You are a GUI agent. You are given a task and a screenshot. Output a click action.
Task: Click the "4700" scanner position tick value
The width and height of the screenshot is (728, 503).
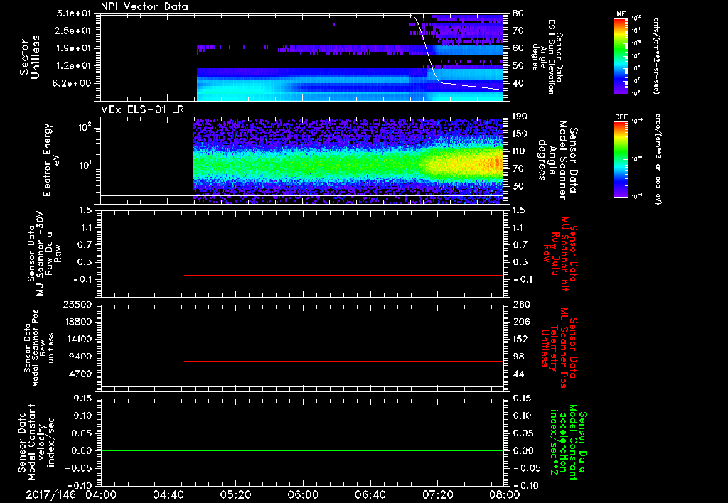tap(80, 374)
